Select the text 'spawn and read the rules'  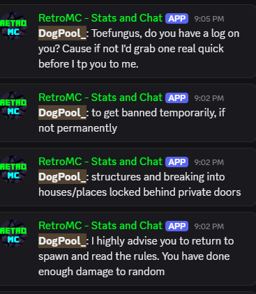pos(99,256)
